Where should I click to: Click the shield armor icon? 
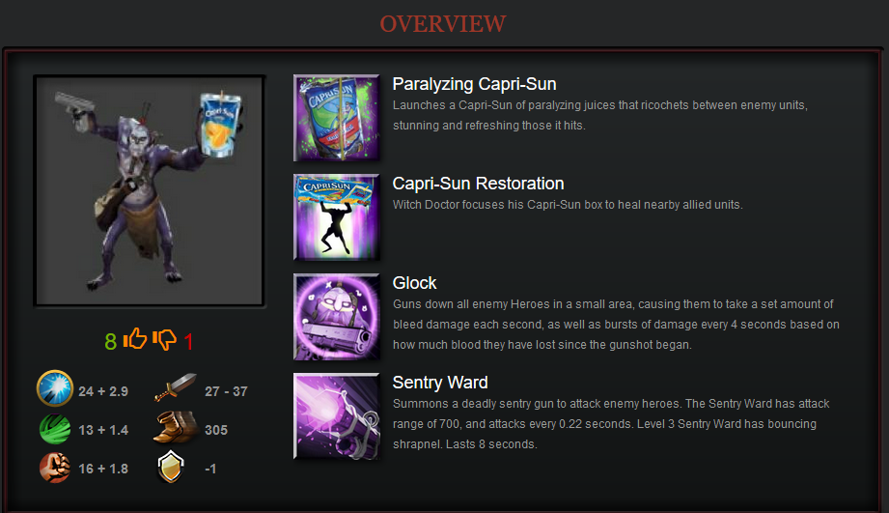coord(171,467)
